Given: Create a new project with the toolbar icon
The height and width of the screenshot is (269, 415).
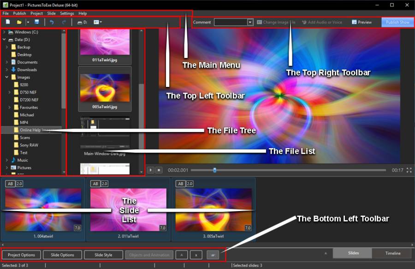Looking at the screenshot, I should [8, 22].
